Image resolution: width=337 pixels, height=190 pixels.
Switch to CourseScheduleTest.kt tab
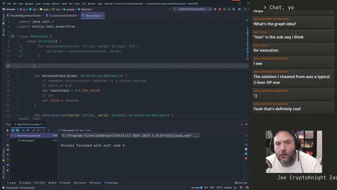point(63,15)
